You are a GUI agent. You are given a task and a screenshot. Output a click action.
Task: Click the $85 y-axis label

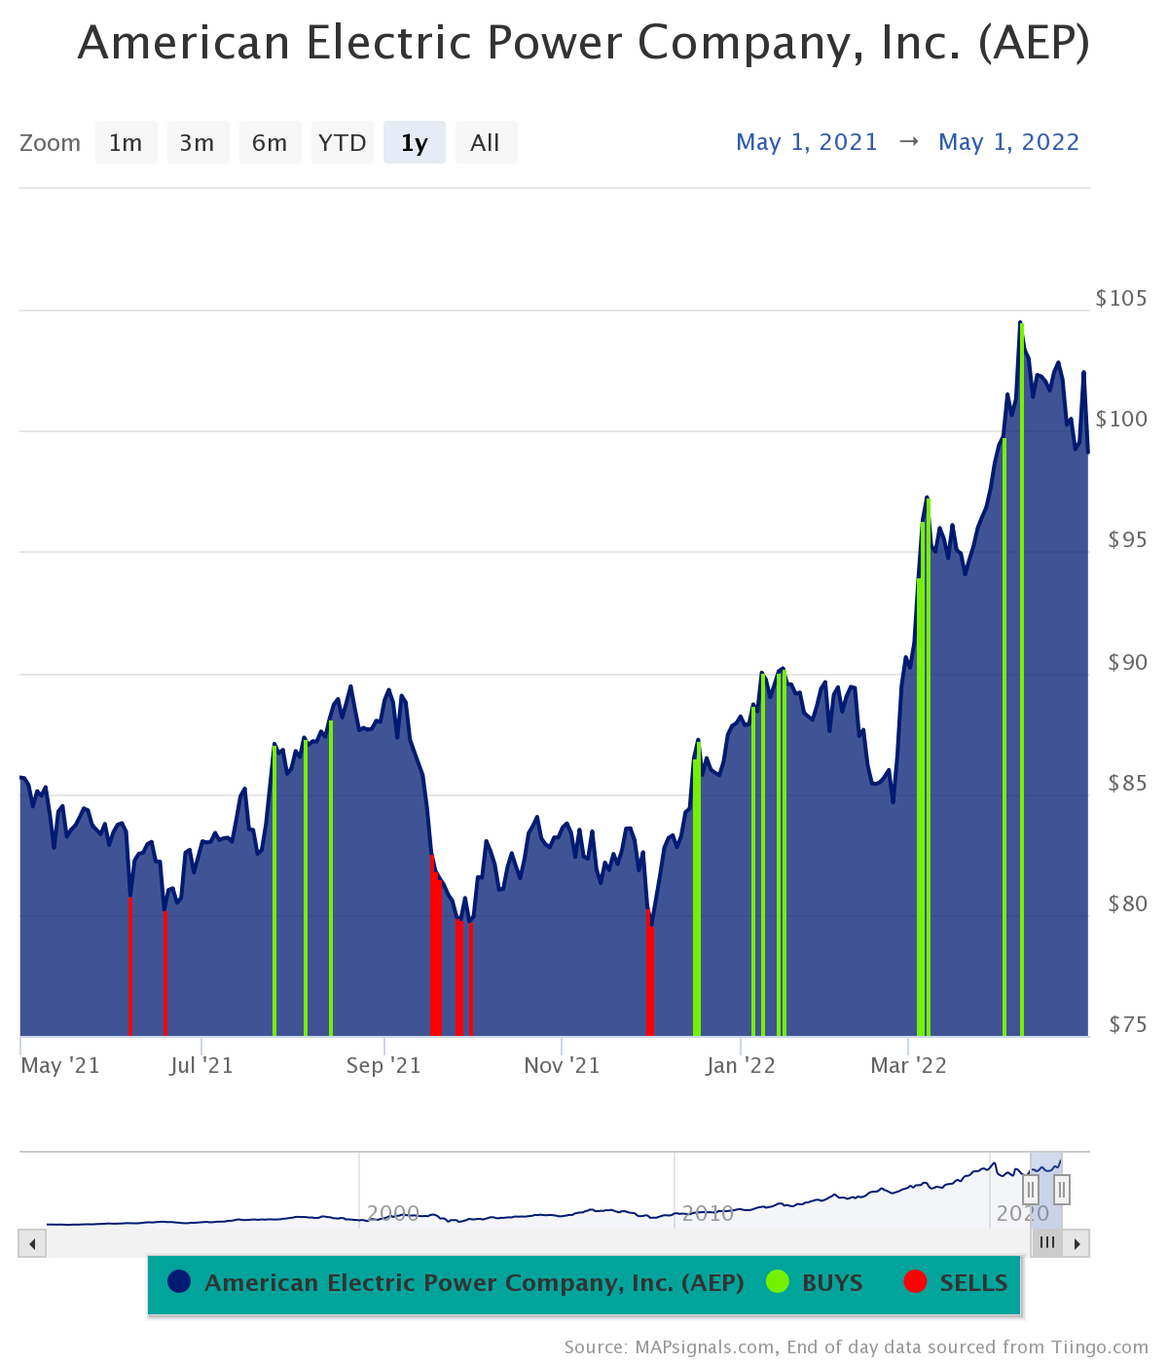coord(1127,783)
